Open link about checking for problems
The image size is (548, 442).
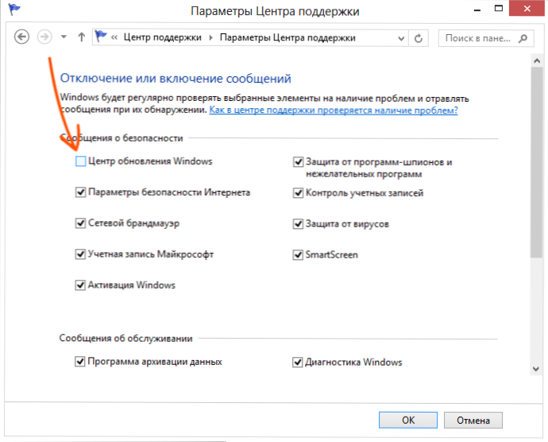pos(334,111)
